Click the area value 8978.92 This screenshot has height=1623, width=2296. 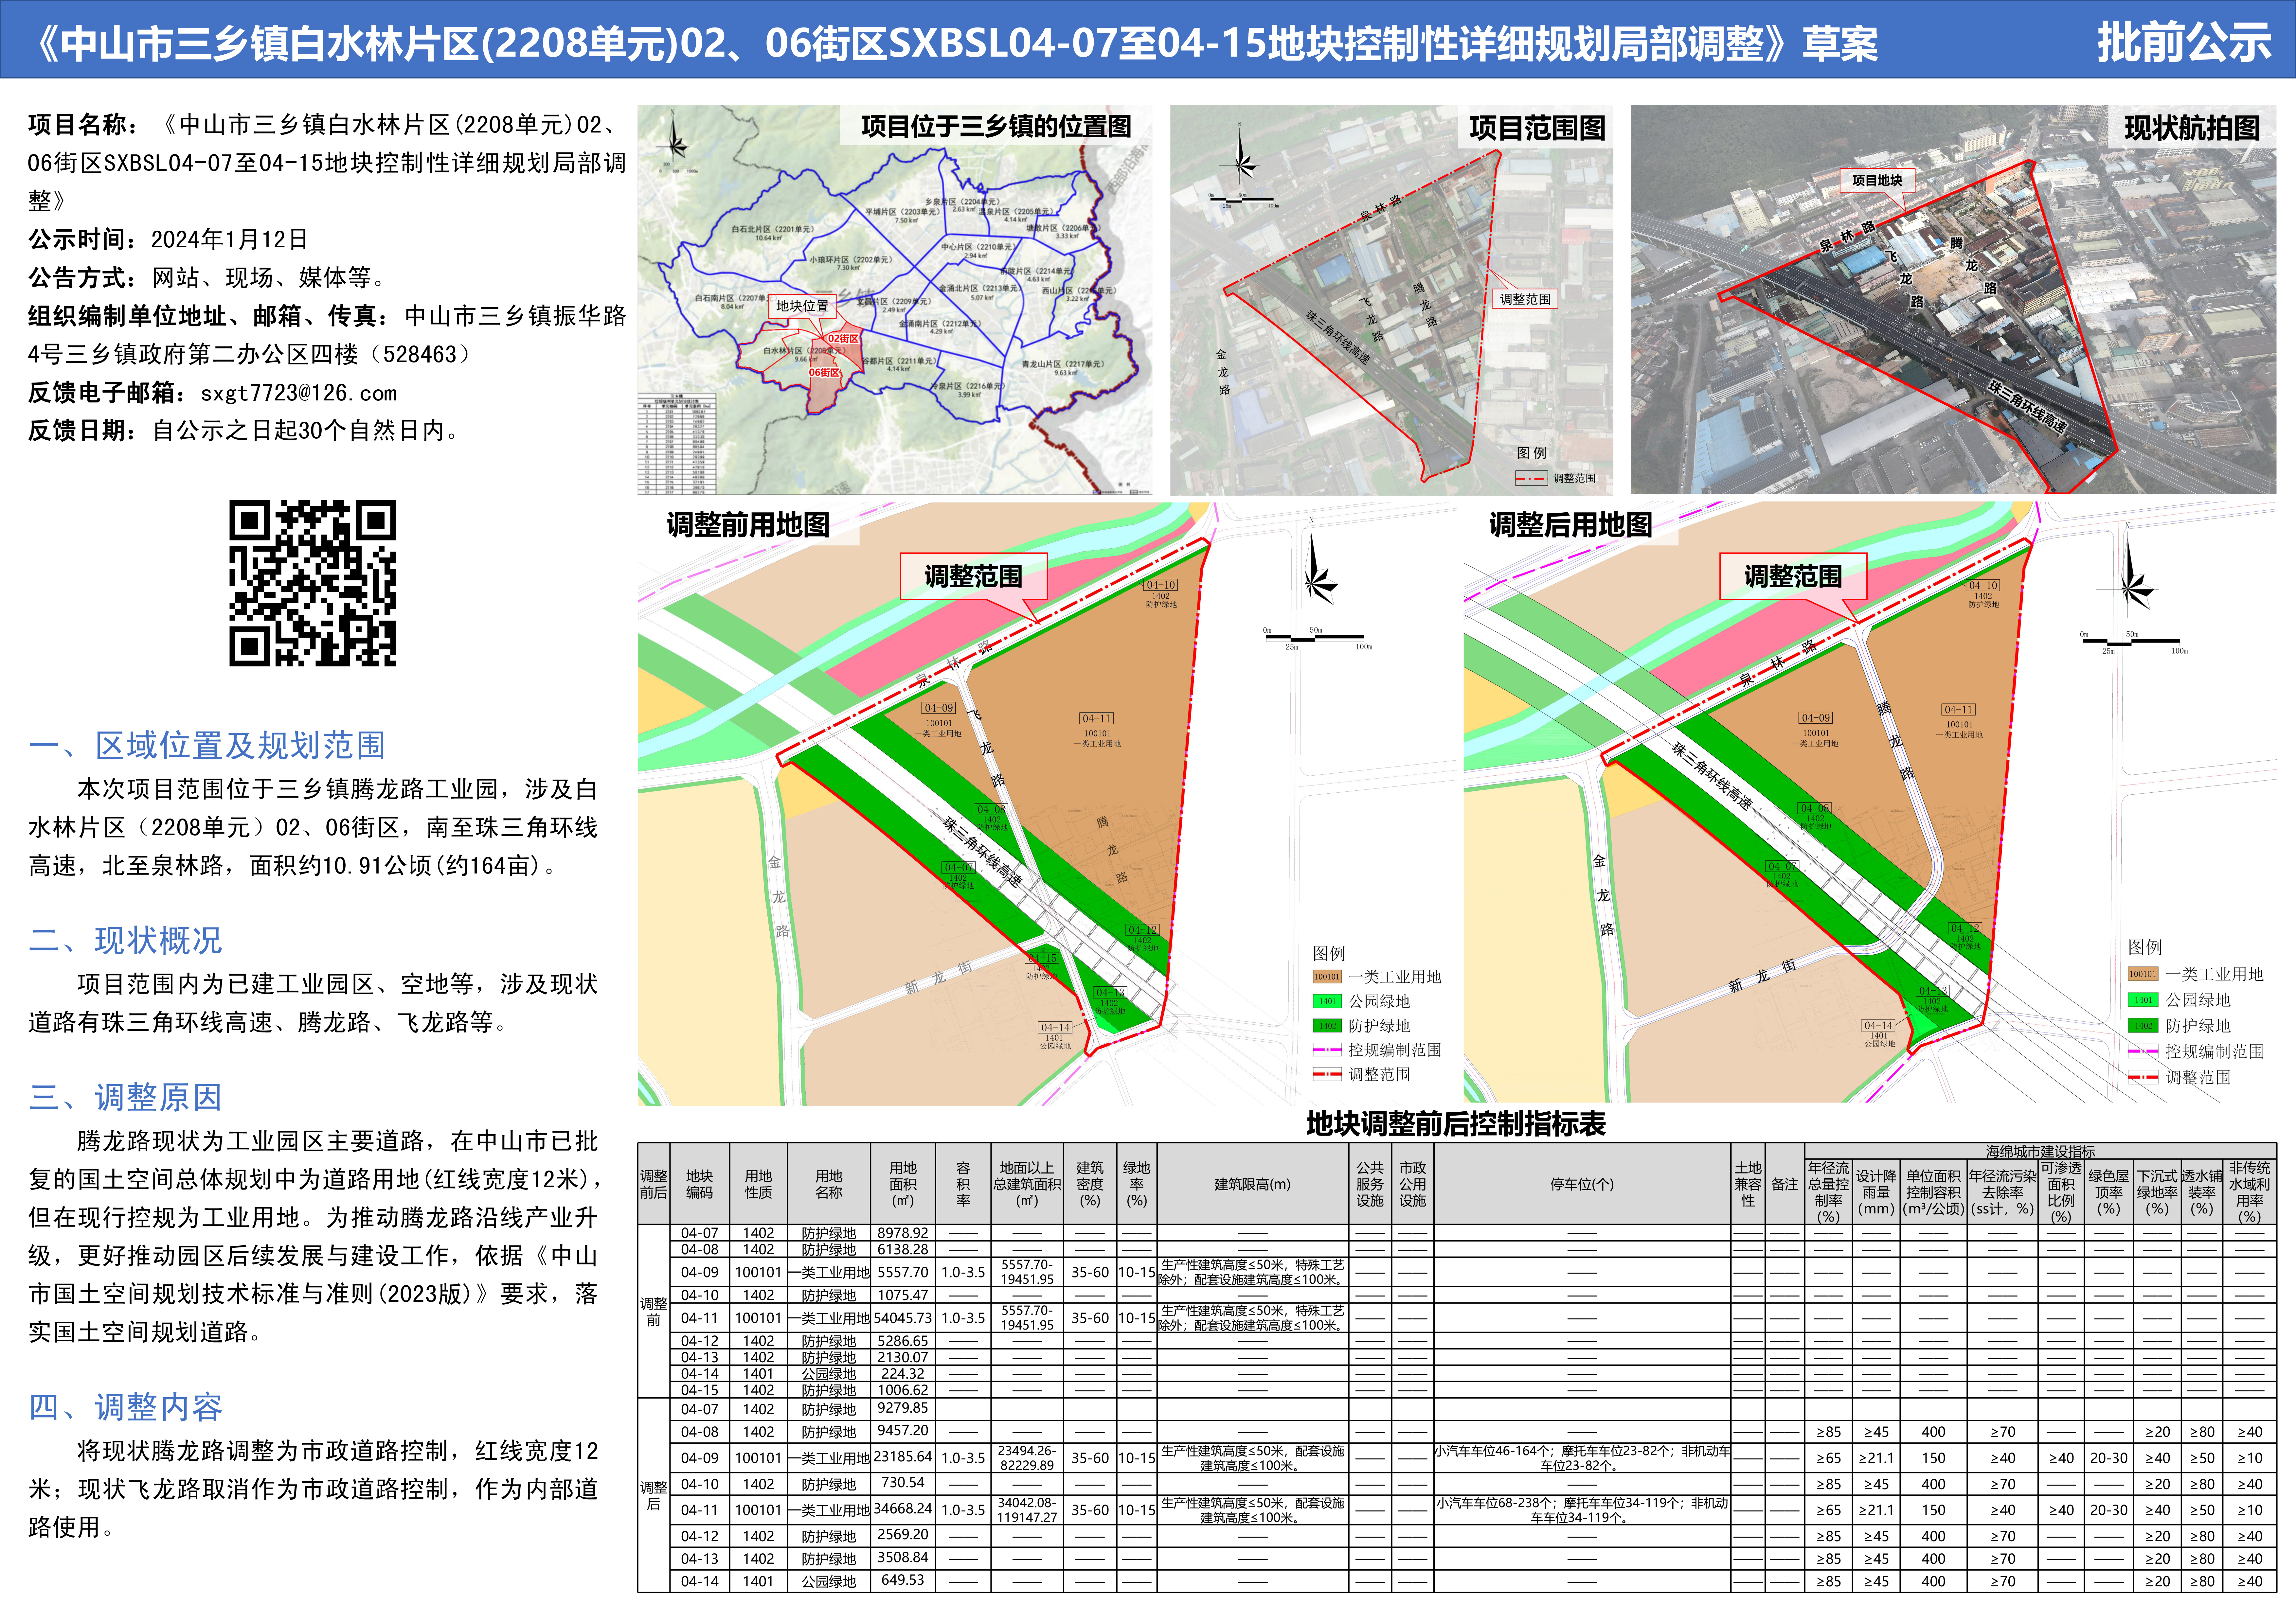[903, 1233]
